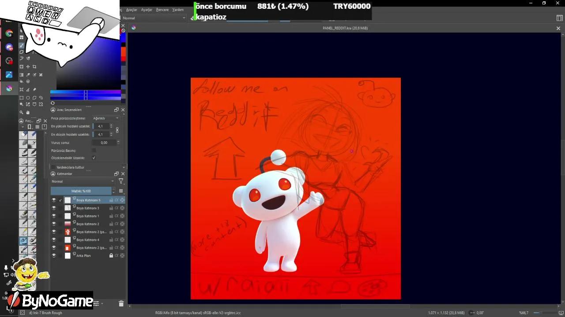Select the Polygon drawing tool
Viewport: 565px width, 317px height.
click(x=21, y=52)
